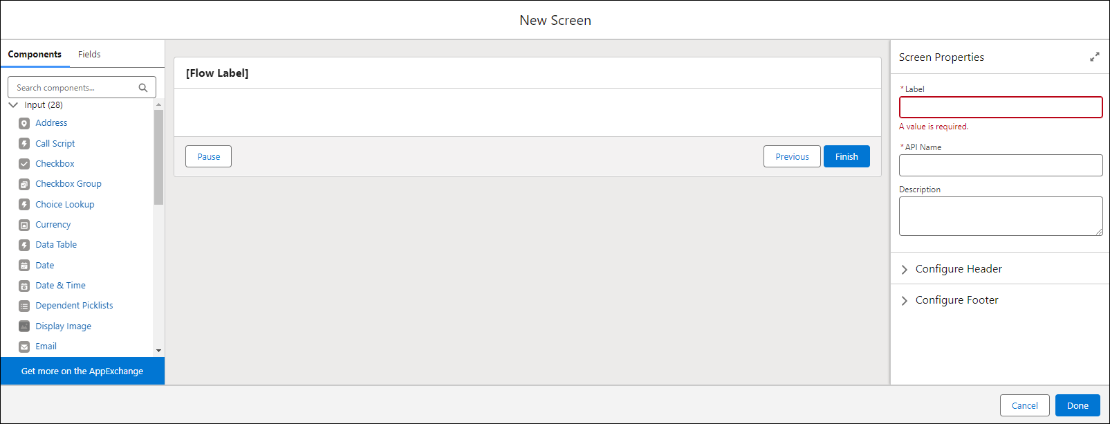This screenshot has width=1110, height=424.
Task: Click the Email envelope icon
Action: tap(24, 347)
